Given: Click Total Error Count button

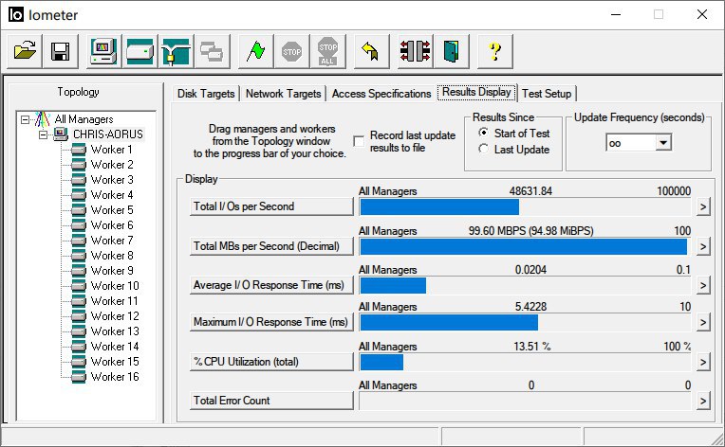Looking at the screenshot, I should [271, 401].
